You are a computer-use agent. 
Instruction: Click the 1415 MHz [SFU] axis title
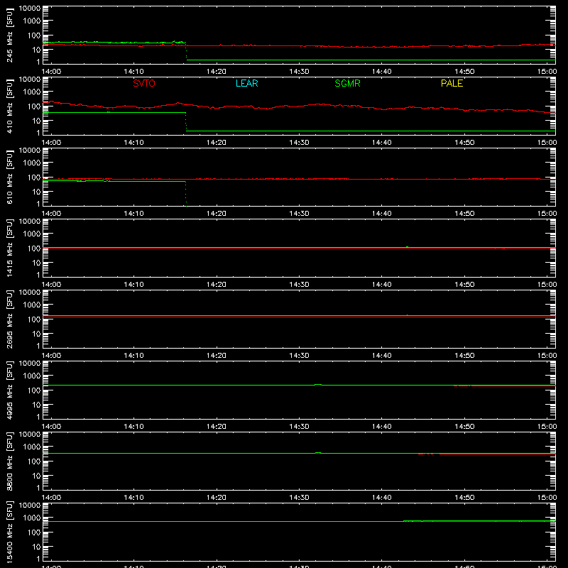[9, 248]
